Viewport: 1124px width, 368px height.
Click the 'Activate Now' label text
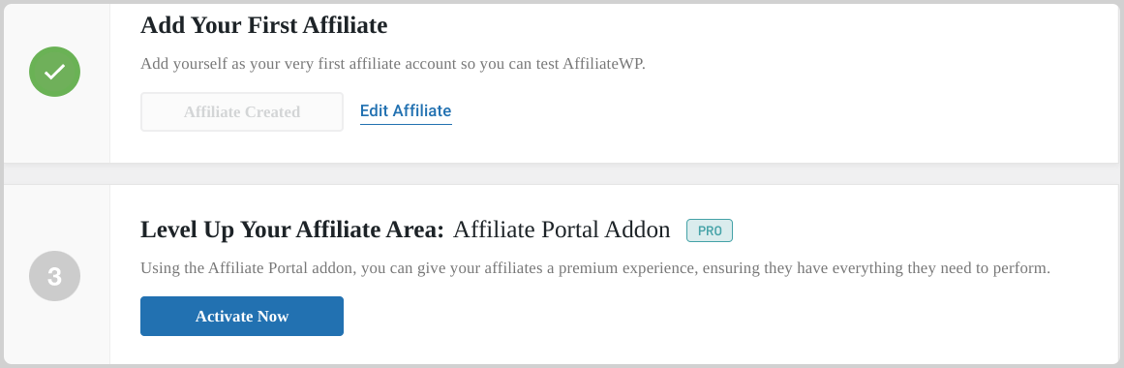(x=242, y=317)
